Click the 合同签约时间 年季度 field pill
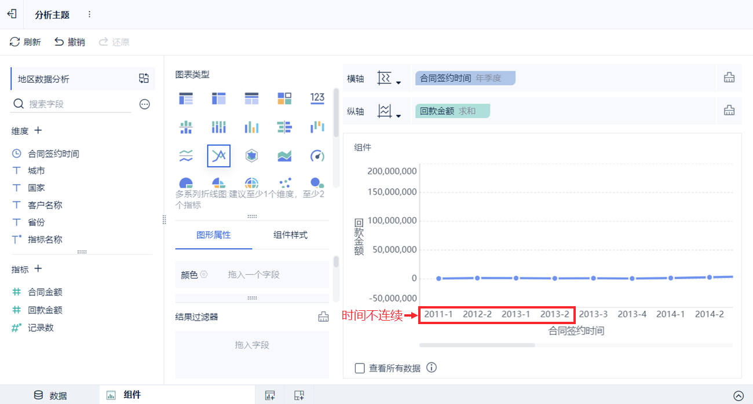This screenshot has height=404, width=753. [465, 78]
